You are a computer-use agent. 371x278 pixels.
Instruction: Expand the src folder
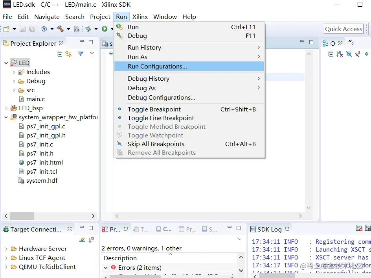(x=14, y=90)
